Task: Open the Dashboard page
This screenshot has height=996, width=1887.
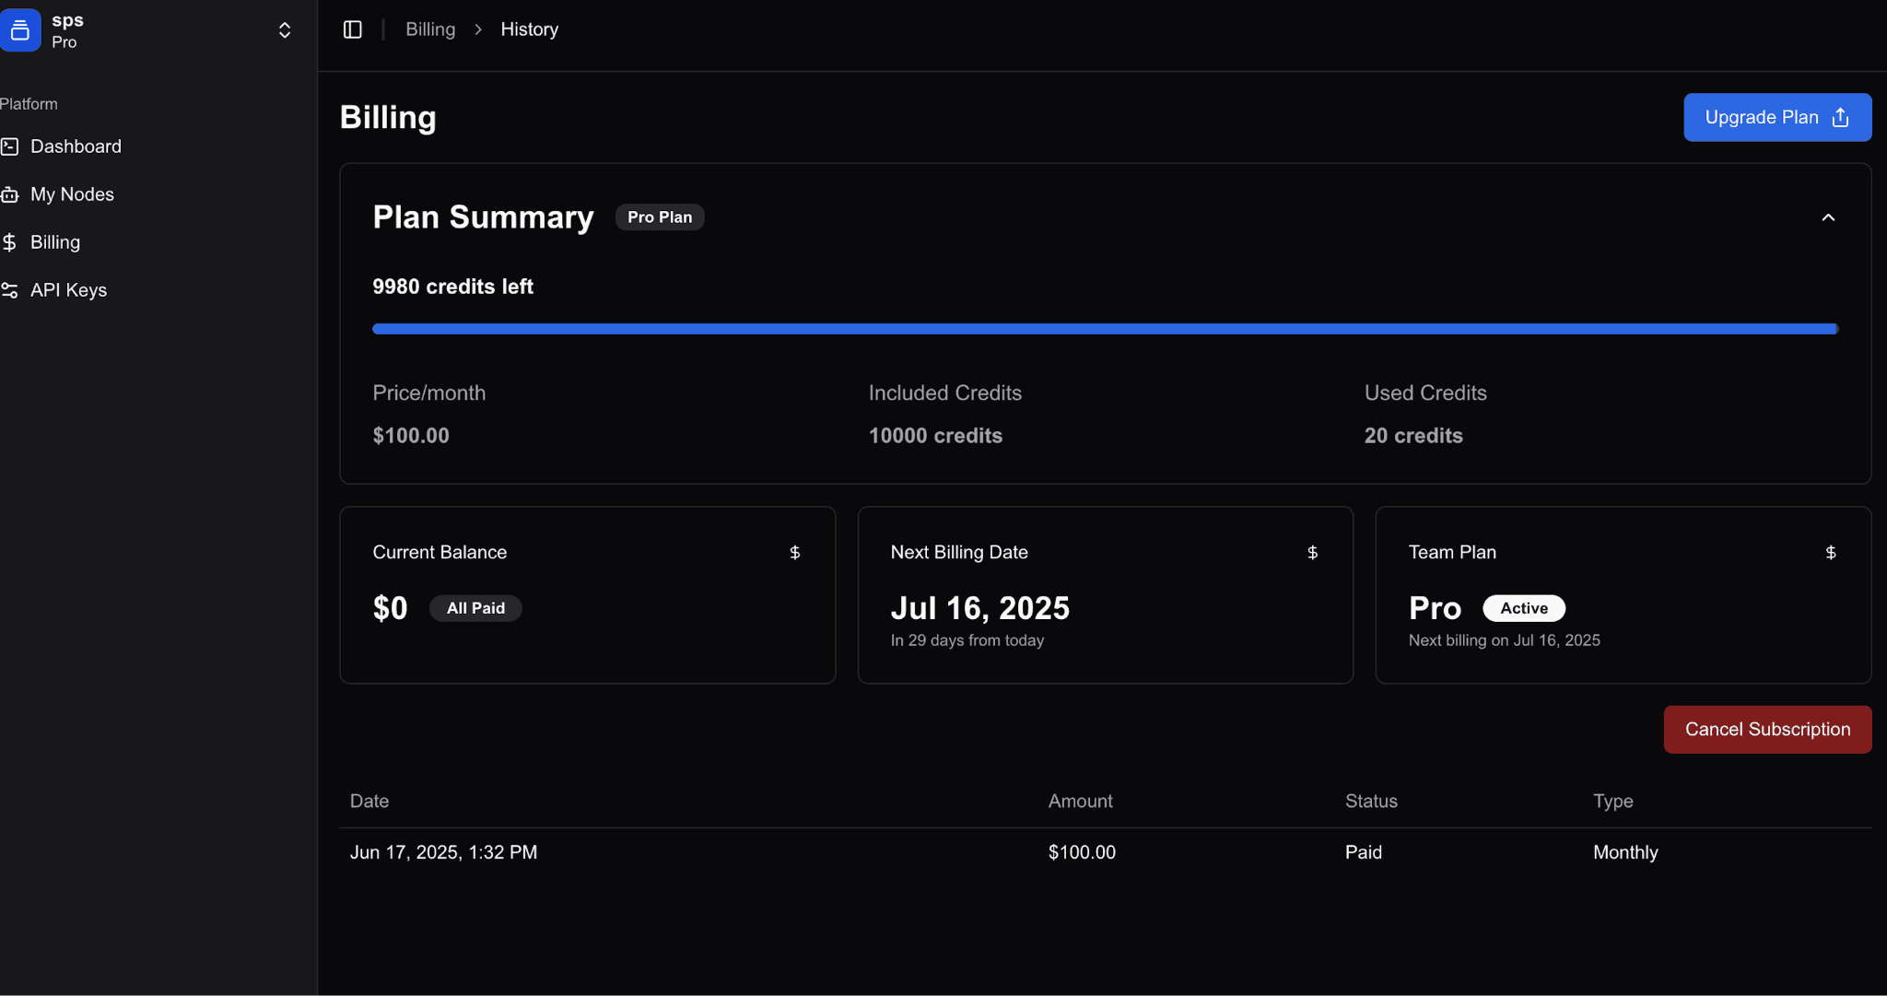Action: (76, 146)
